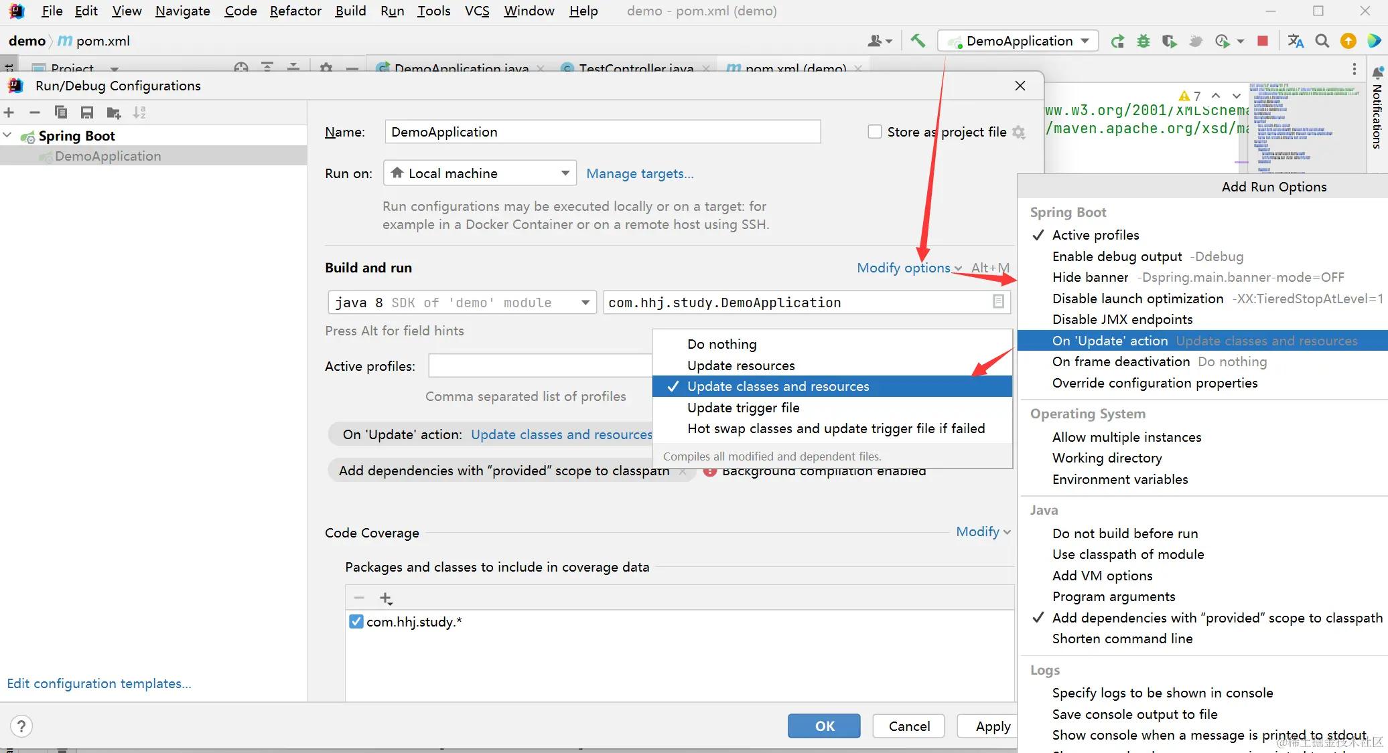Click the Debug bug icon
The width and height of the screenshot is (1388, 753).
point(1143,41)
